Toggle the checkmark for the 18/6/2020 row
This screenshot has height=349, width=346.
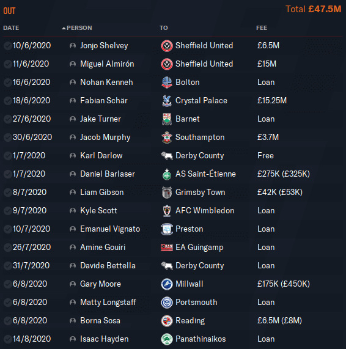pos(7,101)
